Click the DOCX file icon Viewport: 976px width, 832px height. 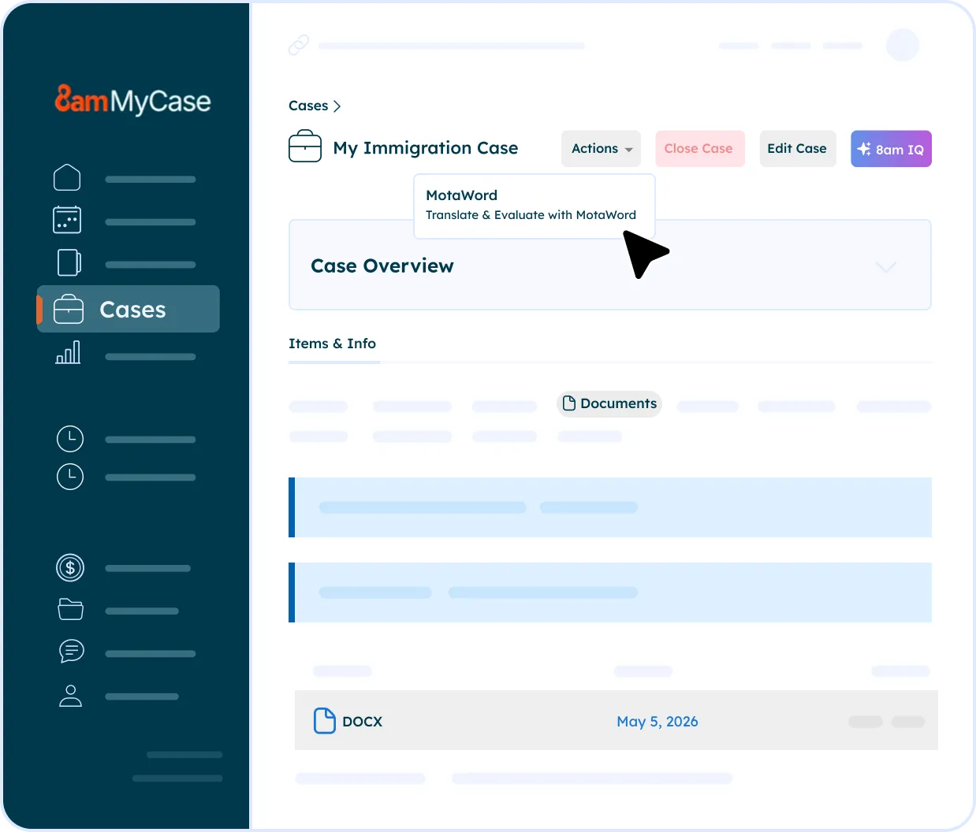(x=325, y=720)
